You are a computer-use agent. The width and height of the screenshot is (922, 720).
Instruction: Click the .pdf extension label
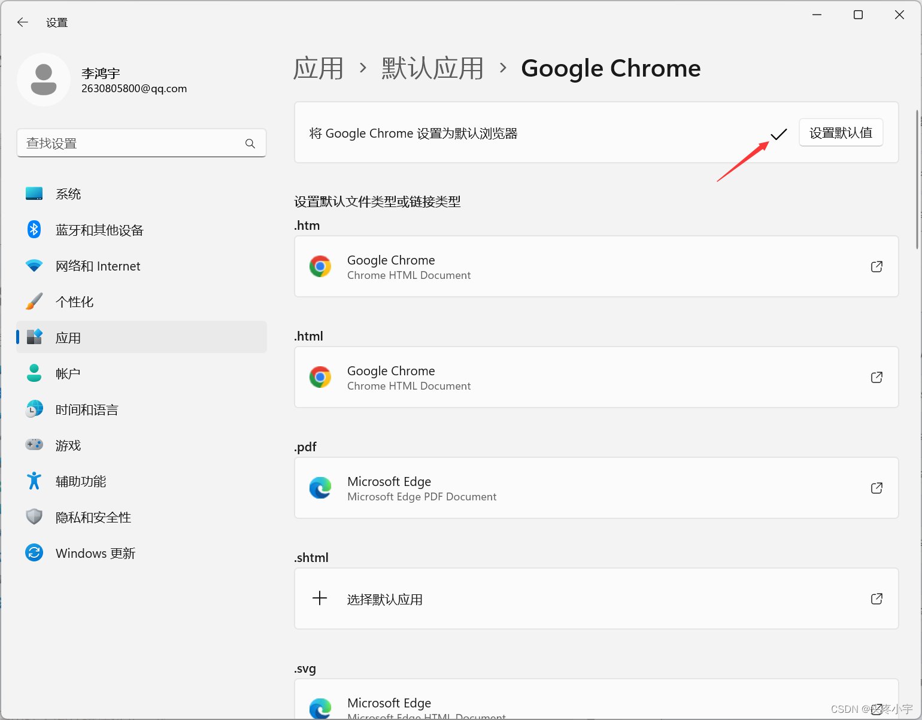click(305, 447)
